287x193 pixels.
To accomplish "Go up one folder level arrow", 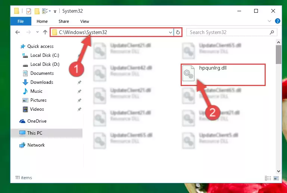I will 45,32.
